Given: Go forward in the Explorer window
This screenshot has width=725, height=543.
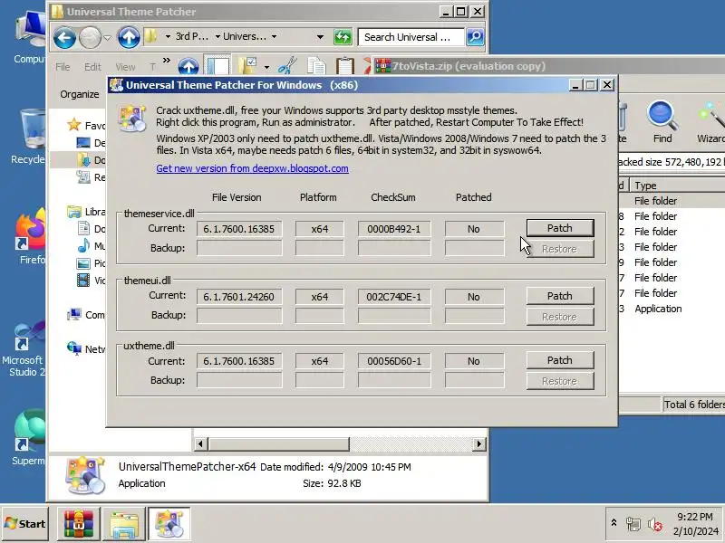Looking at the screenshot, I should (x=90, y=37).
